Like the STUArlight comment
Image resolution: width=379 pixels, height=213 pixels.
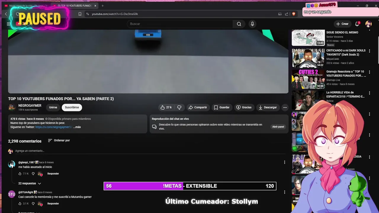pyautogui.click(x=20, y=204)
